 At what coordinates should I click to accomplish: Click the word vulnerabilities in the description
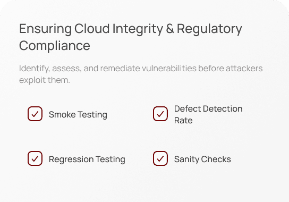tap(169, 68)
